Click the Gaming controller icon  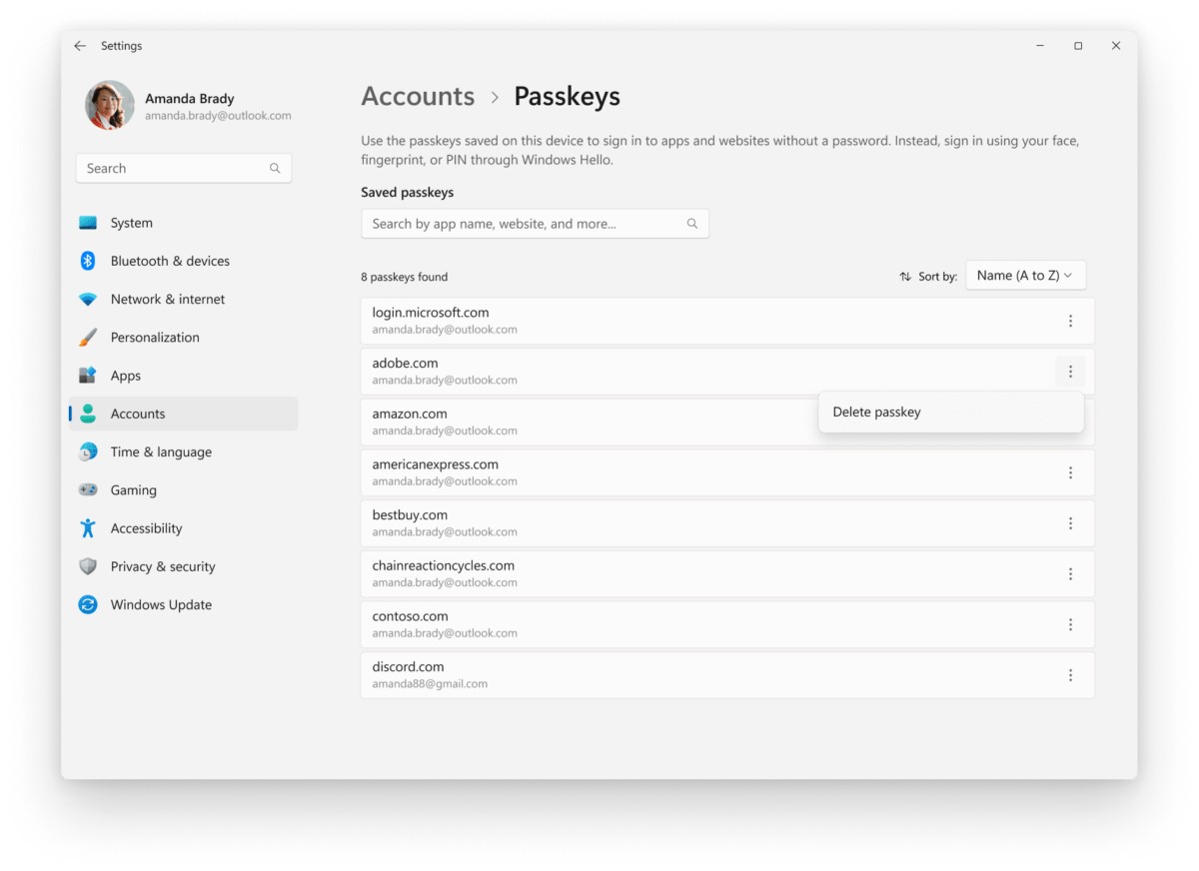click(88, 490)
